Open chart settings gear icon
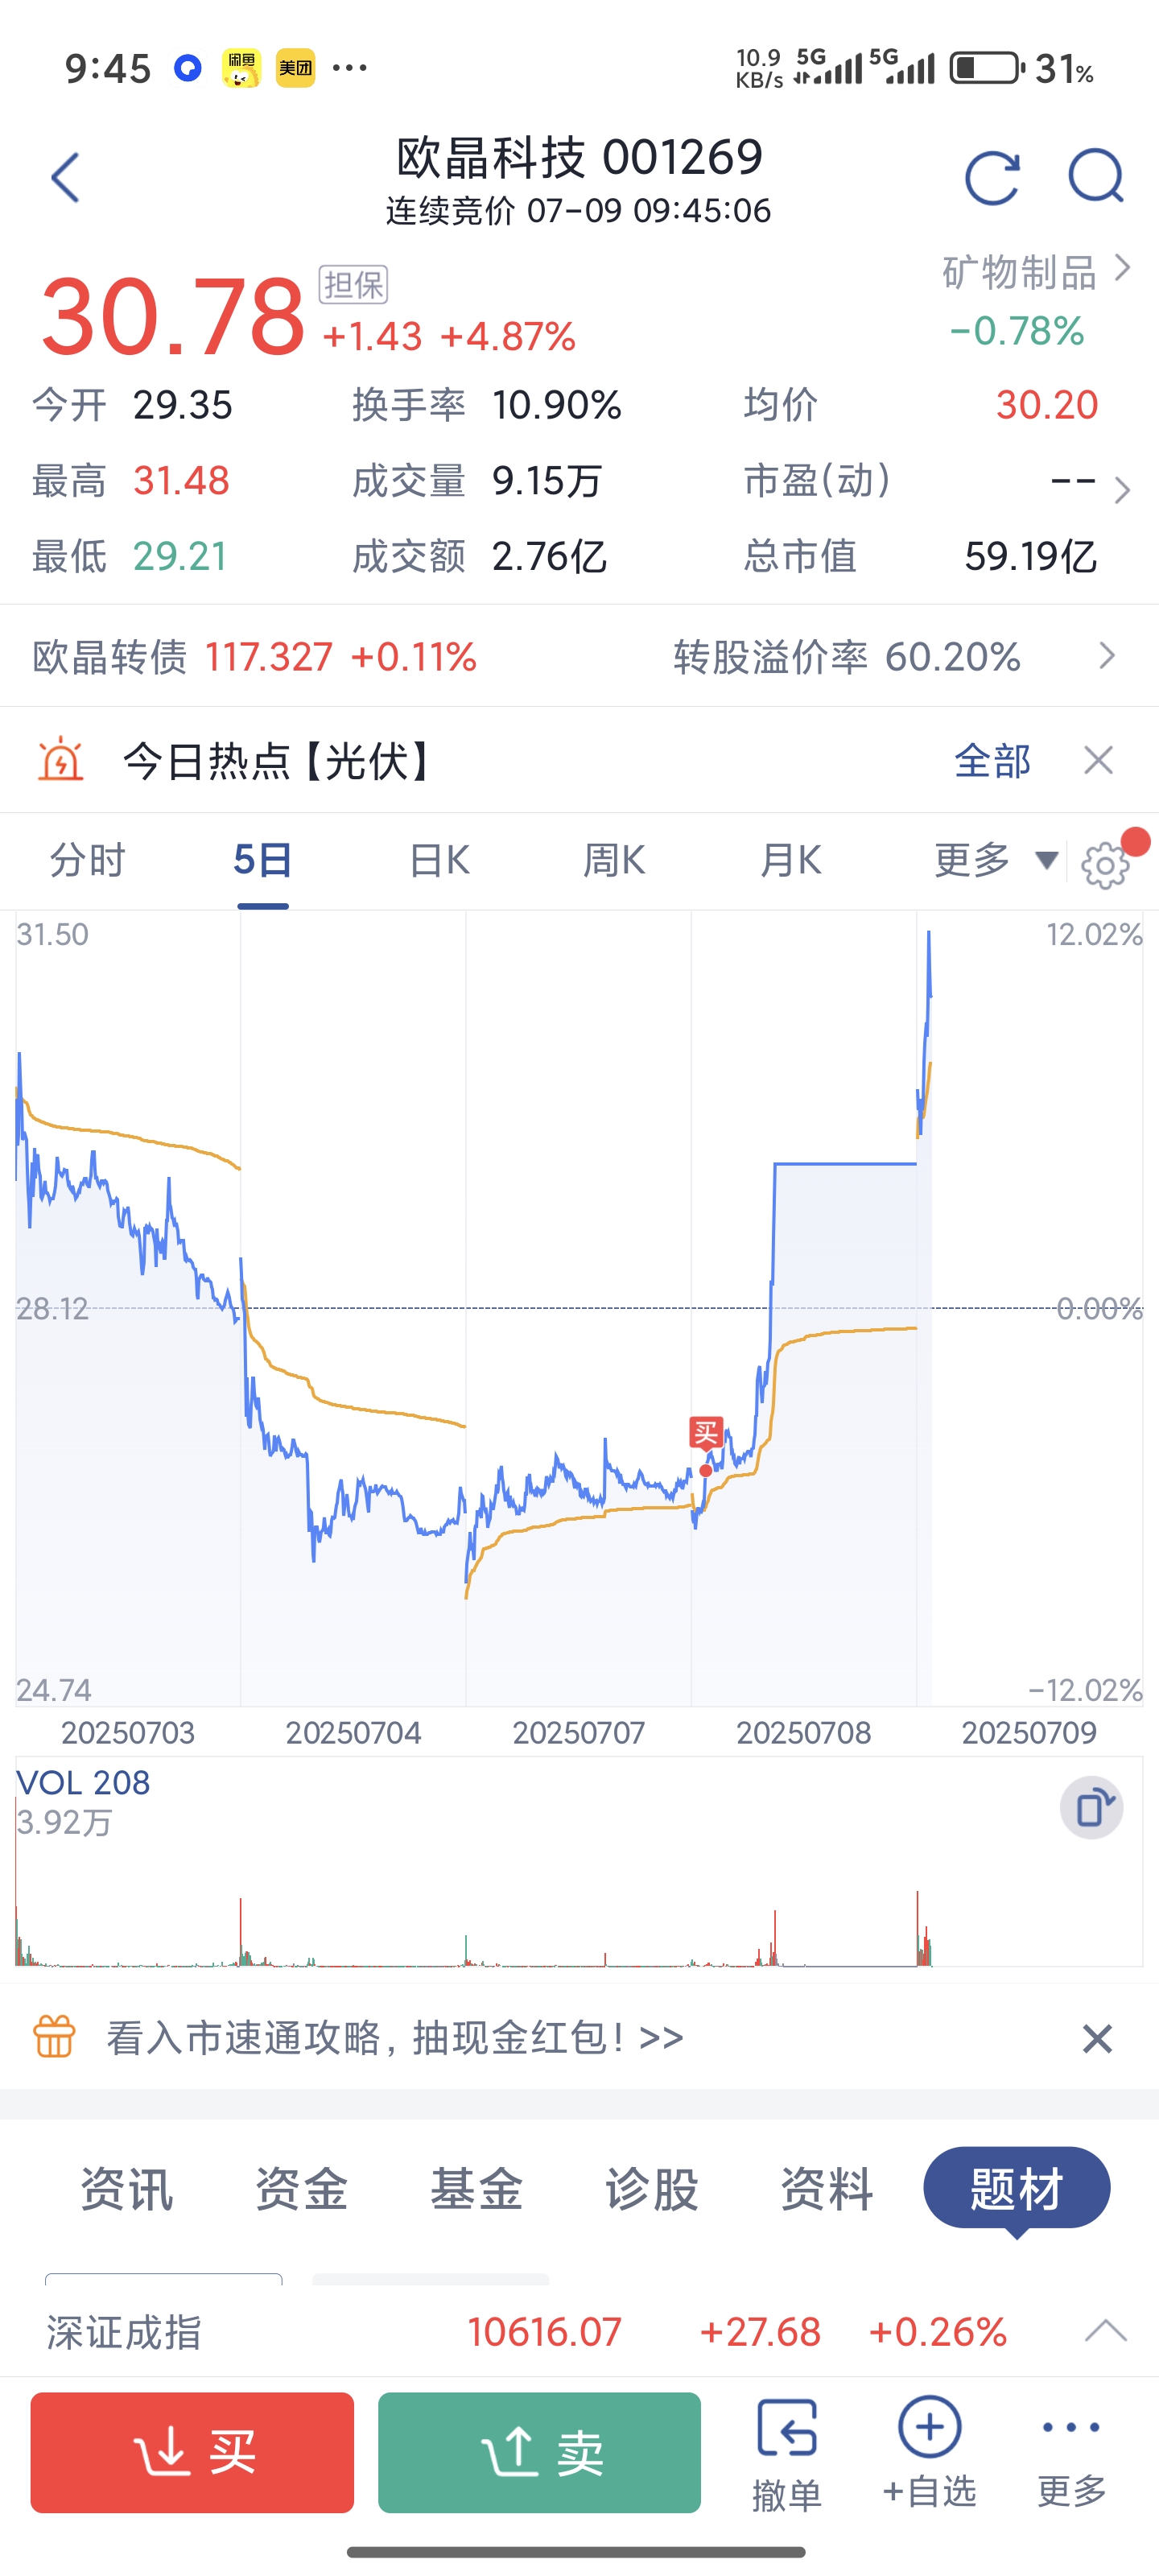 tap(1104, 865)
